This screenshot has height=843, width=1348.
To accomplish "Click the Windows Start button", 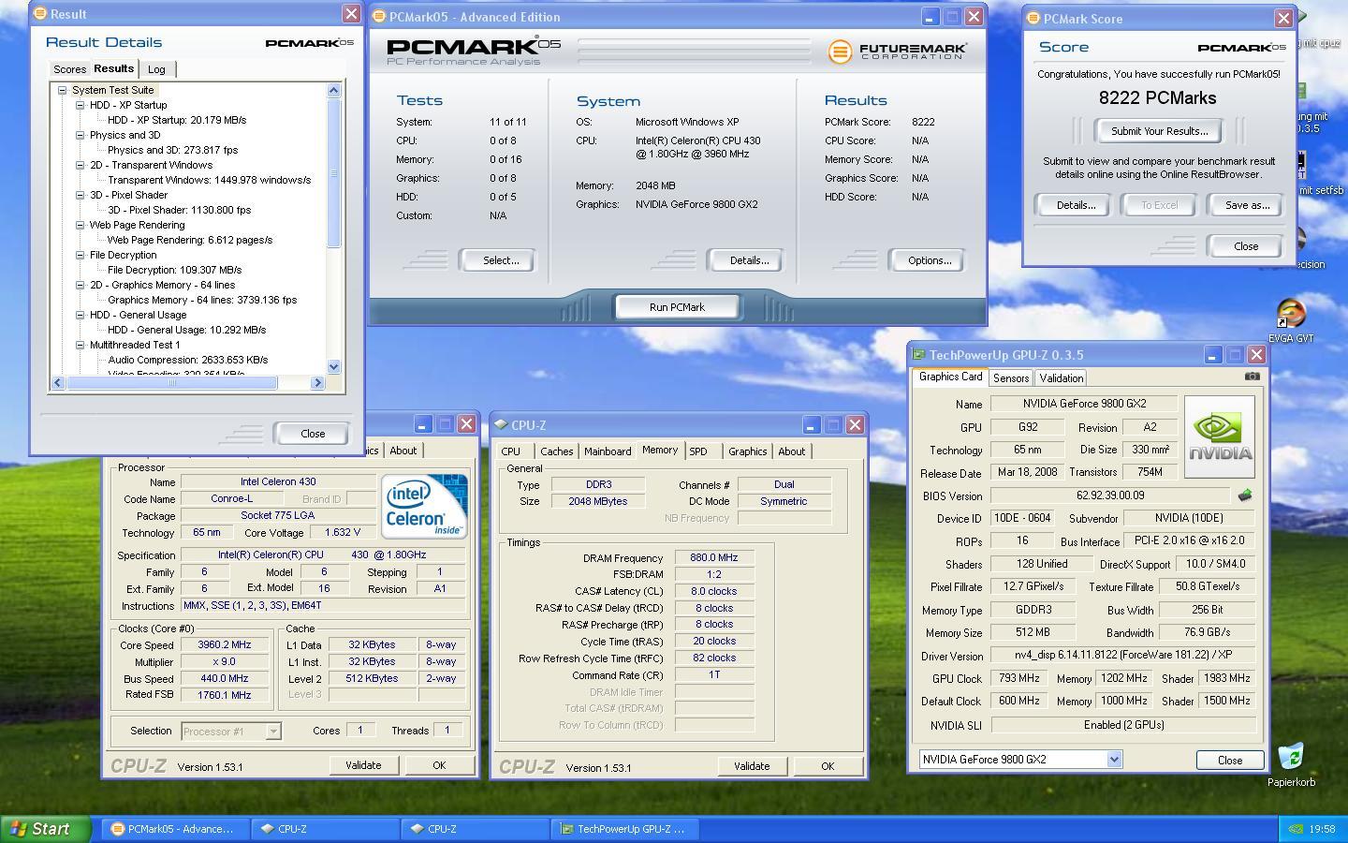I will [x=46, y=829].
